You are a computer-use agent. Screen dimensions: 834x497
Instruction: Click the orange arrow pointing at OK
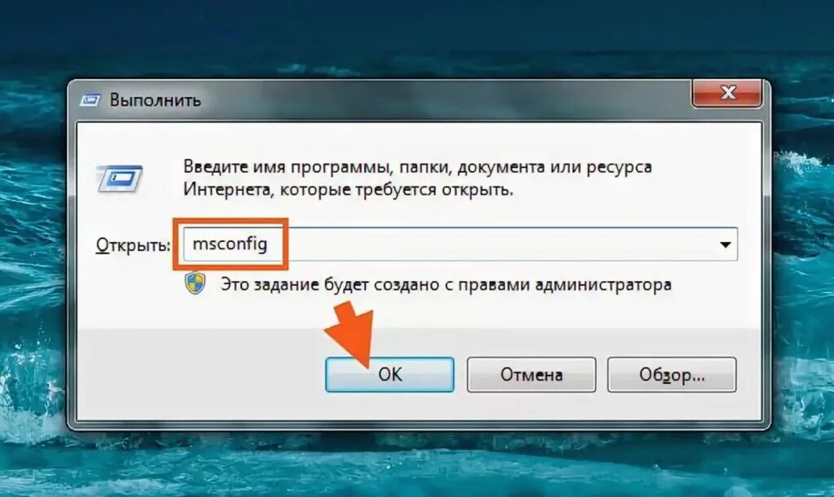tap(352, 332)
